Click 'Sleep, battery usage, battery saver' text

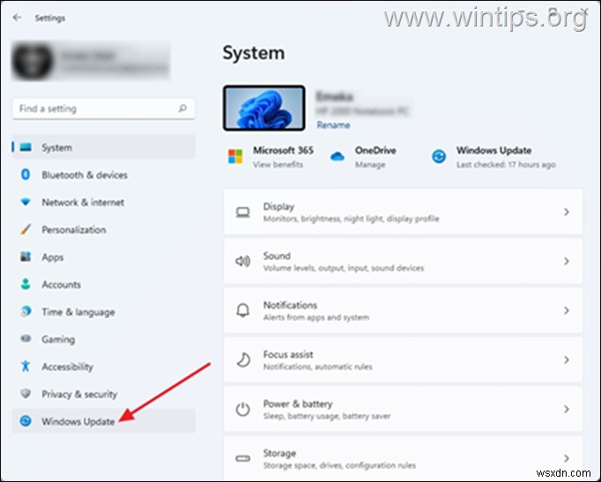coord(327,416)
